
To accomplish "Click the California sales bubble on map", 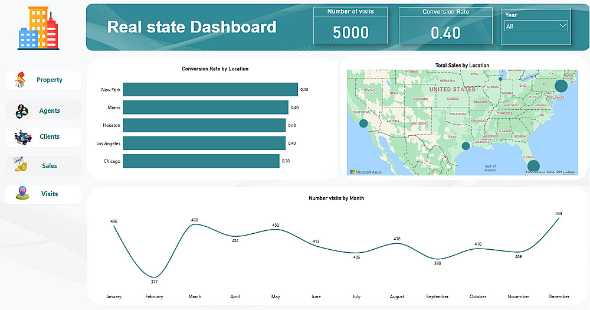I will point(363,123).
